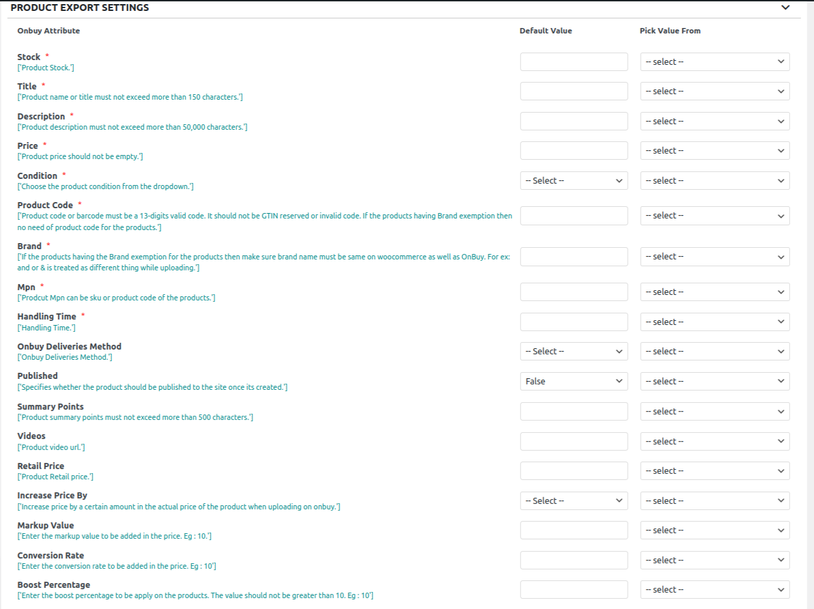
Task: Click the 'Summary Points' attribute label
Action: tap(51, 406)
